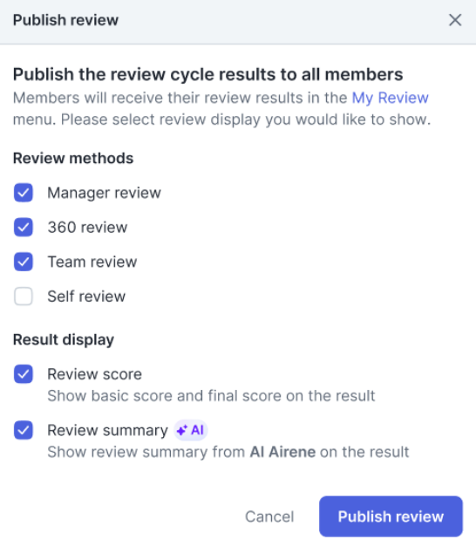
Task: Open the My Review link
Action: pyautogui.click(x=391, y=98)
